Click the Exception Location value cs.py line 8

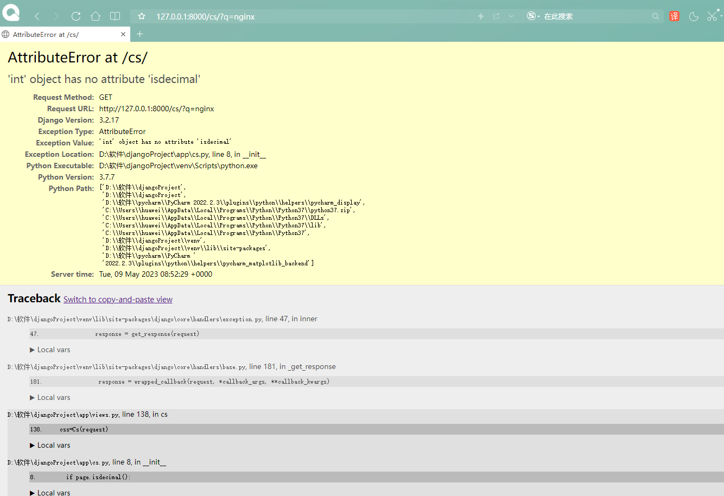pos(182,154)
